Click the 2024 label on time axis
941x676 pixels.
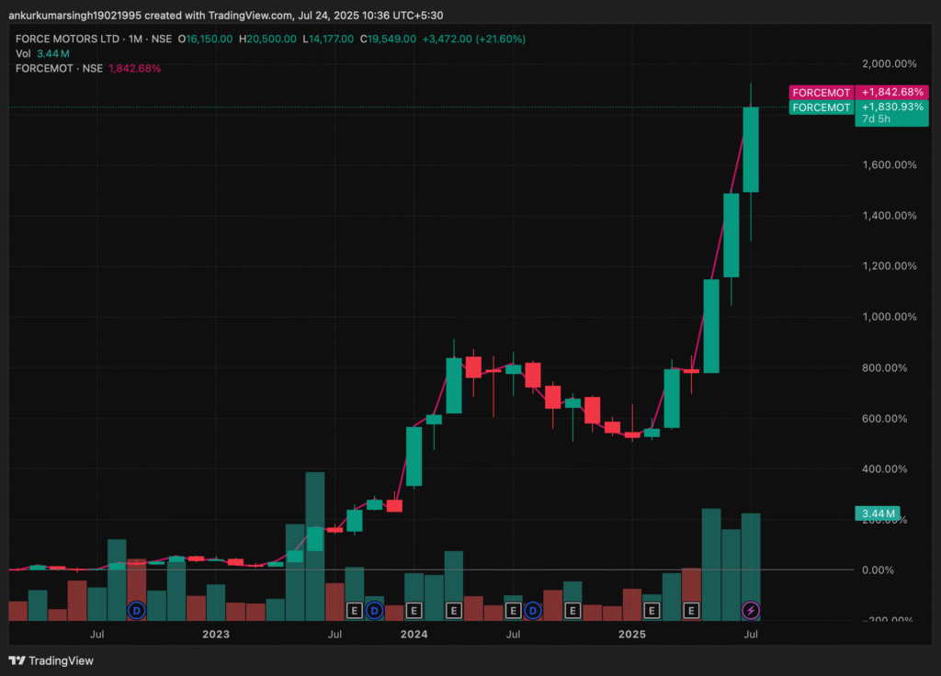414,634
